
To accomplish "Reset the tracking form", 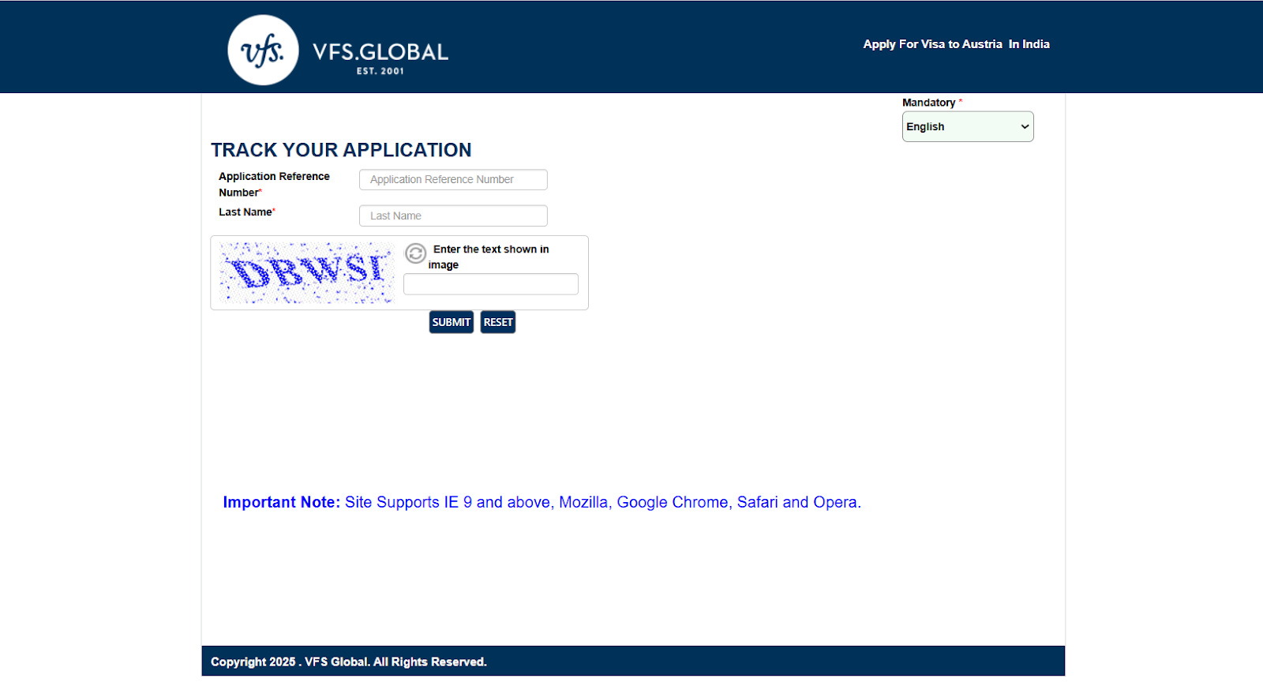I will point(498,322).
